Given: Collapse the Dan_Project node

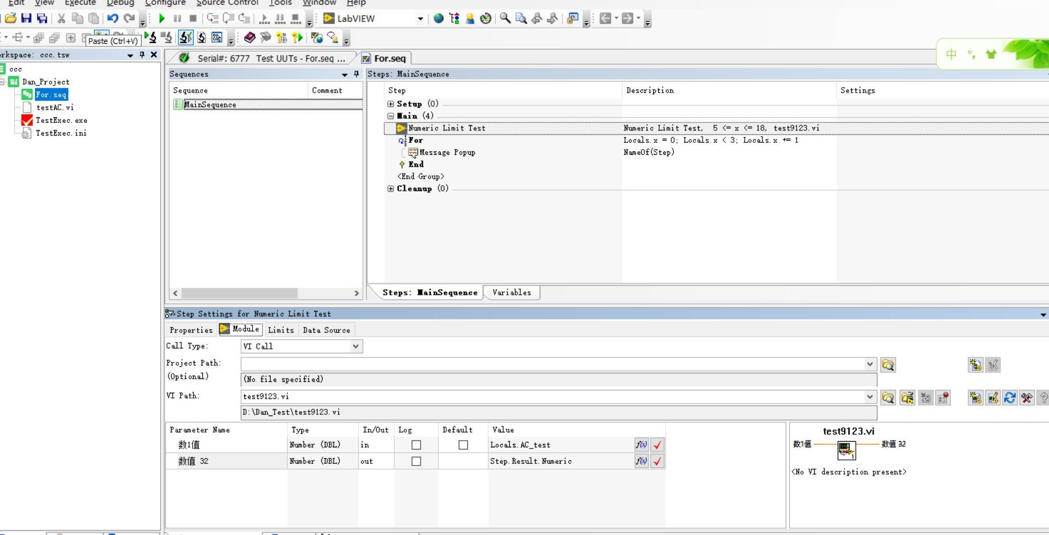Looking at the screenshot, I should click(2, 82).
